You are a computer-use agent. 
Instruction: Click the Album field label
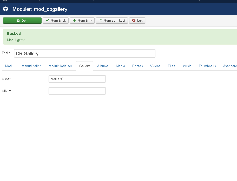[6, 91]
